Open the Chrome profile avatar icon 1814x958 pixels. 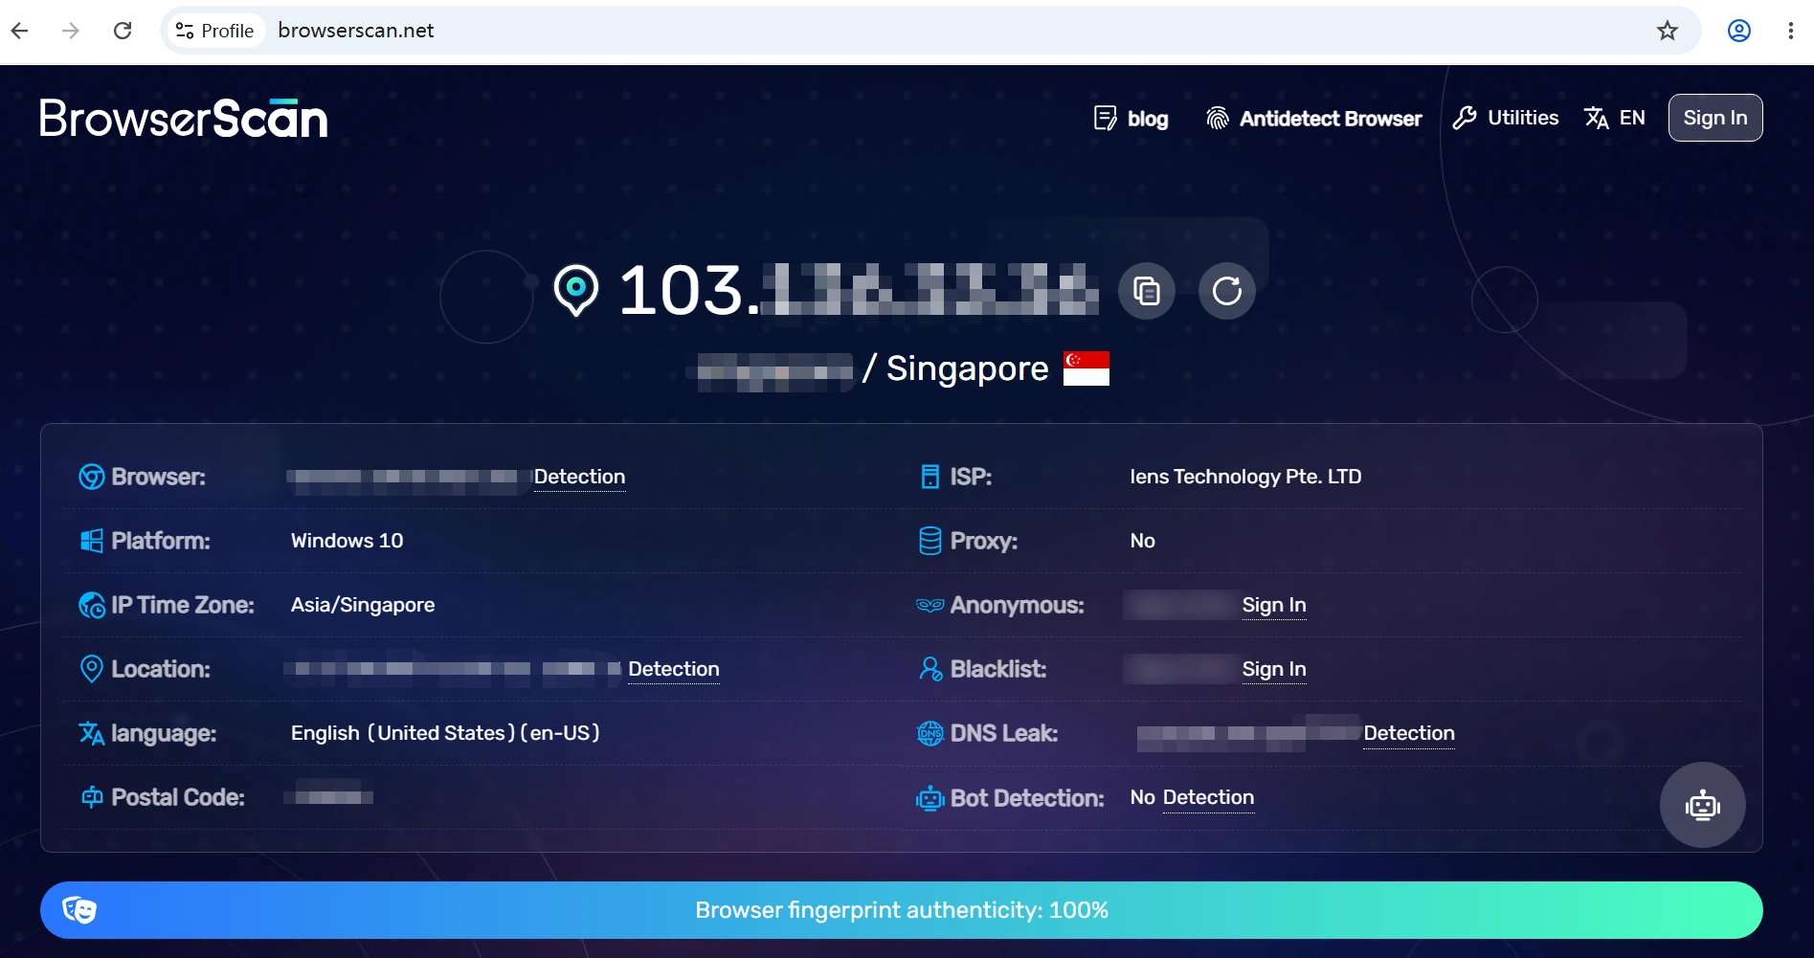[x=1739, y=31]
